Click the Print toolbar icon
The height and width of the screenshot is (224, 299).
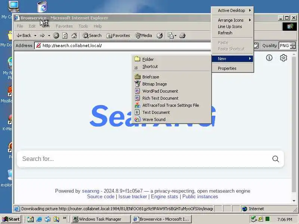click(x=182, y=35)
